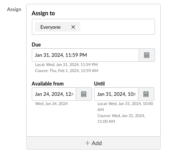
Task: Click the Add button text
Action: click(97, 143)
